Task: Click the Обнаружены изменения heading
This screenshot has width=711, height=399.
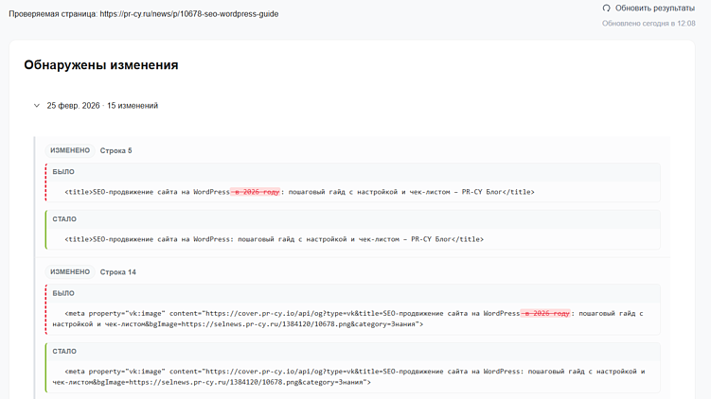Action: 101,65
